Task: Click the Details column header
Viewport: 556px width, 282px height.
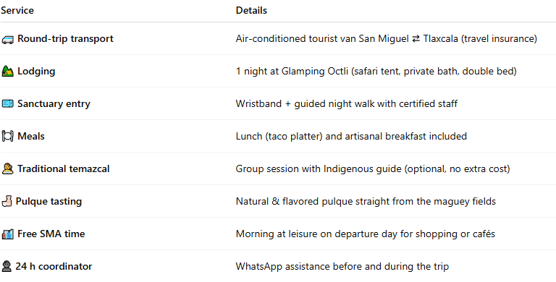Action: pyautogui.click(x=251, y=11)
